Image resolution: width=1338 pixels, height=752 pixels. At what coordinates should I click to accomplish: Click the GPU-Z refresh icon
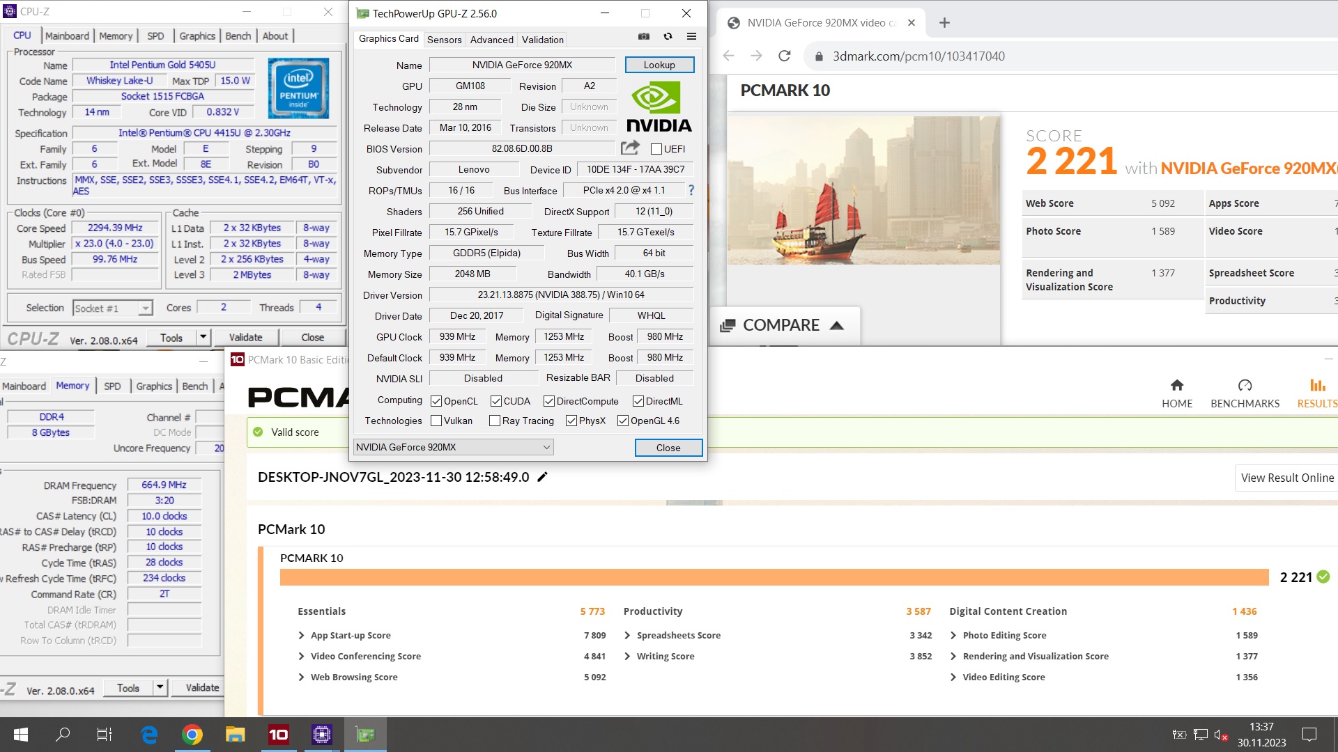(x=668, y=36)
